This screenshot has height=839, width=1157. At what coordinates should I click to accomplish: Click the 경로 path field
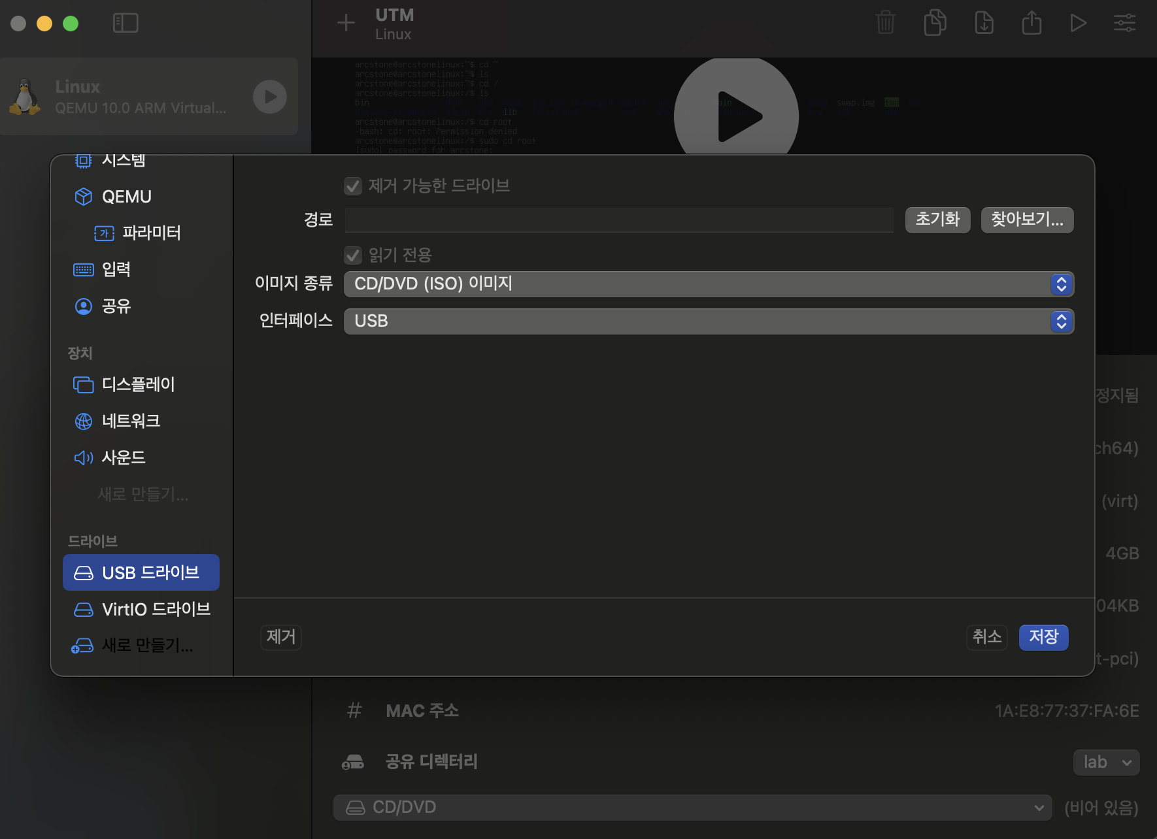coord(619,220)
